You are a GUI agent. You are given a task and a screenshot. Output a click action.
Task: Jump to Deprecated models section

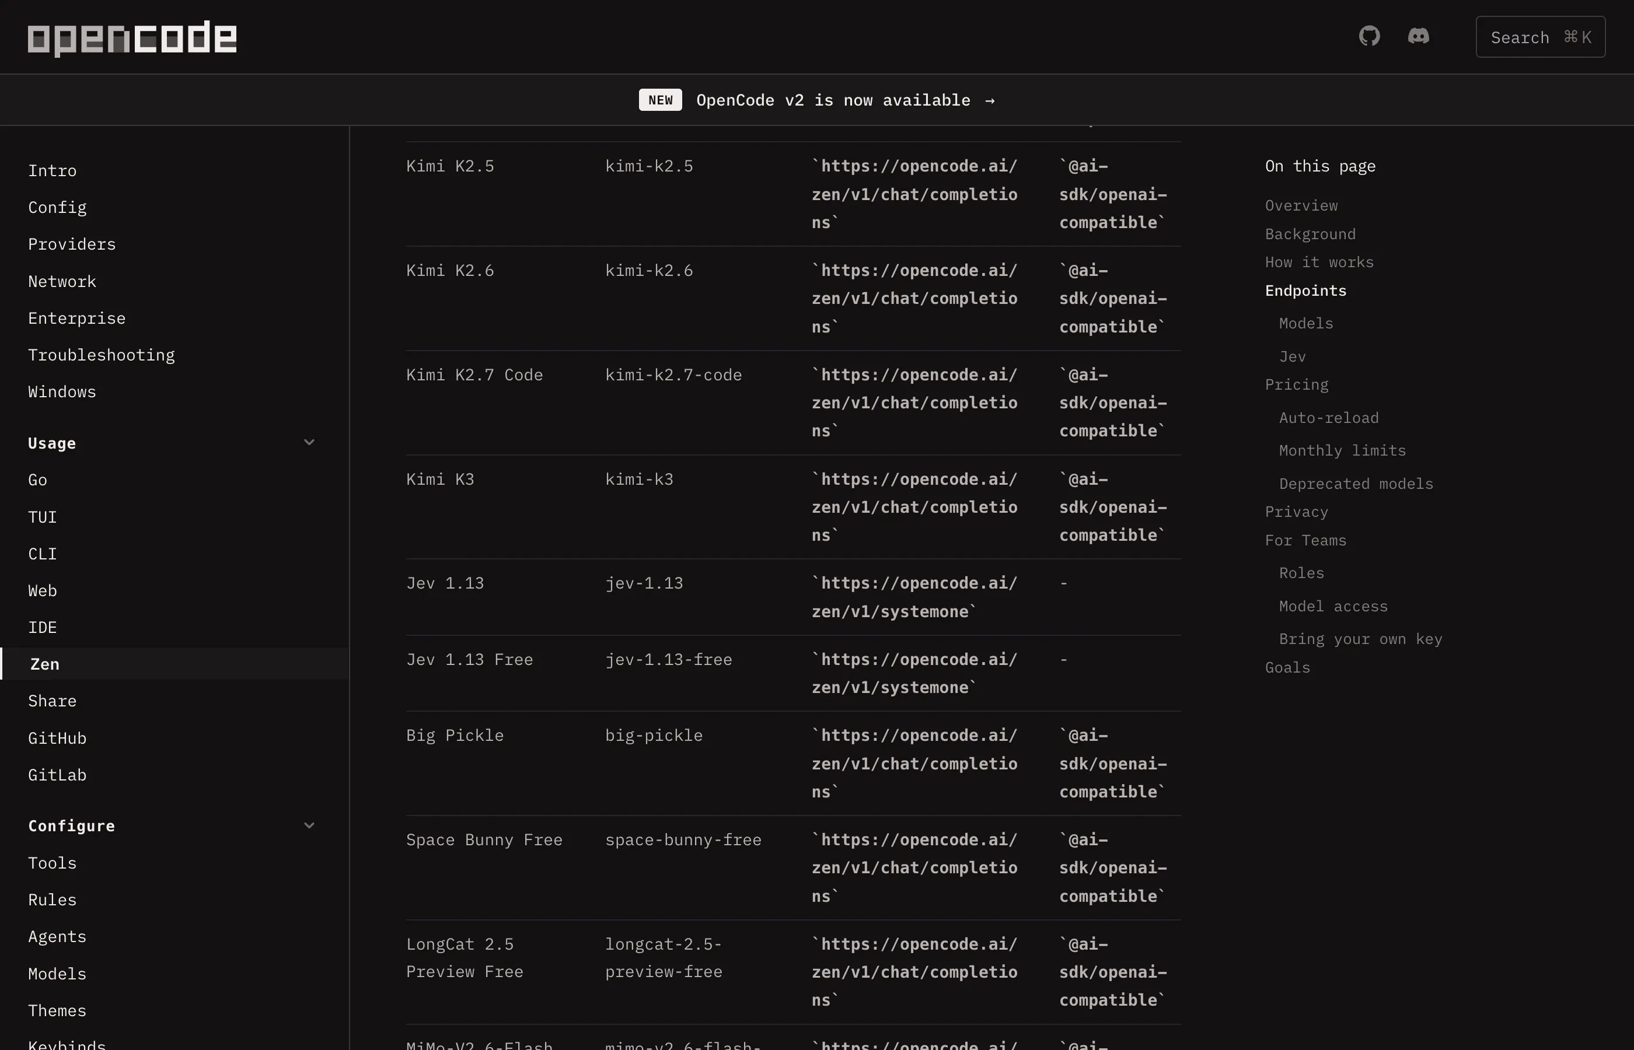pos(1356,484)
